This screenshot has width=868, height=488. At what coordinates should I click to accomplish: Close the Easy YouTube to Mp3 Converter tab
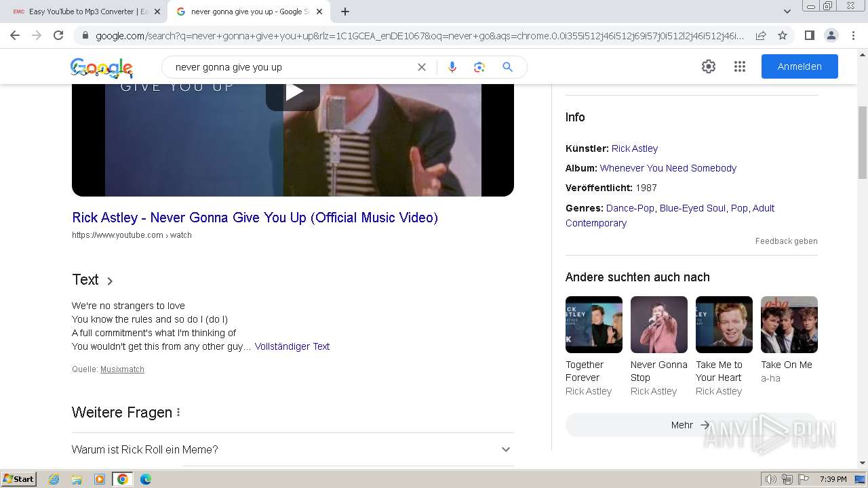[157, 12]
